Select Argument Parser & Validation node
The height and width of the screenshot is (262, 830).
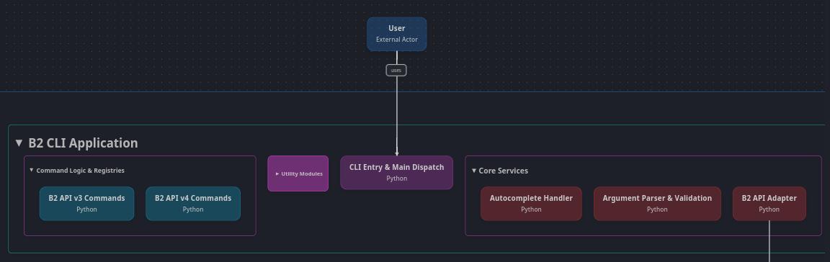(657, 203)
